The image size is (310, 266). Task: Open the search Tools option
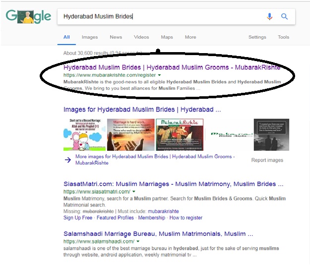pyautogui.click(x=283, y=37)
